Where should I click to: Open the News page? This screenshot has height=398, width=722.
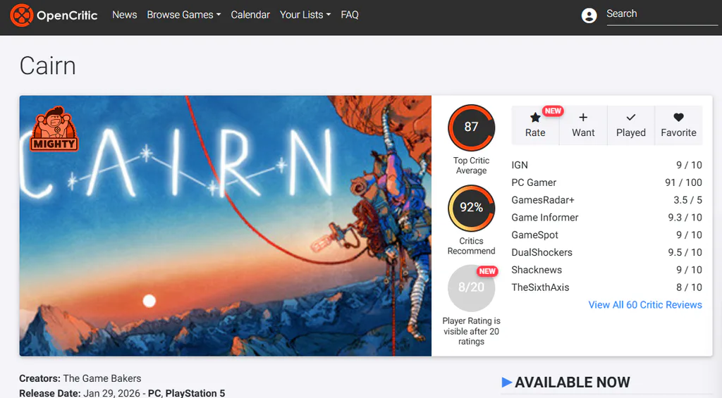click(124, 15)
